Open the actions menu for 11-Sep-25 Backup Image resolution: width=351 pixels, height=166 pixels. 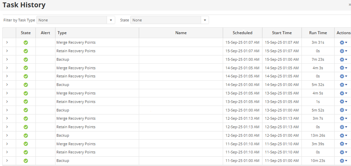click(343, 161)
